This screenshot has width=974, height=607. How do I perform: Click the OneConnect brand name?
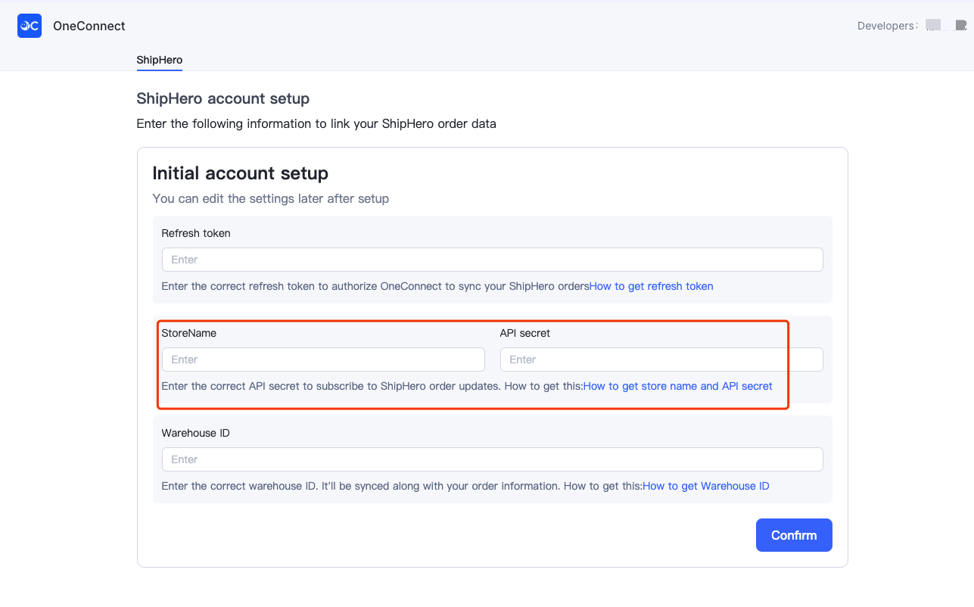(x=89, y=26)
